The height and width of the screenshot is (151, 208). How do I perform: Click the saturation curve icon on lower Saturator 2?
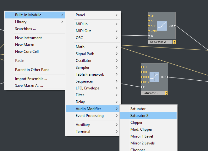coord(154,77)
